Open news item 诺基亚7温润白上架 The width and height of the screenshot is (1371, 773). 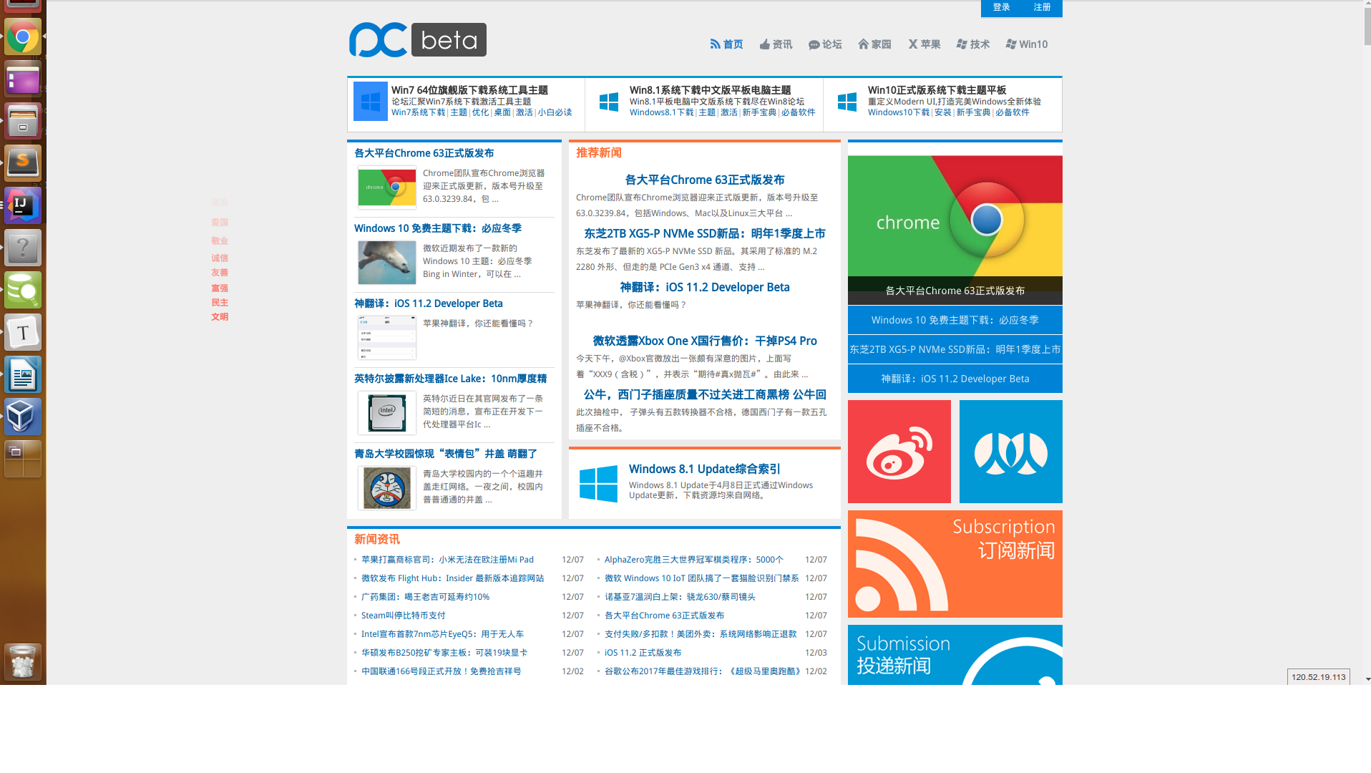(x=680, y=597)
